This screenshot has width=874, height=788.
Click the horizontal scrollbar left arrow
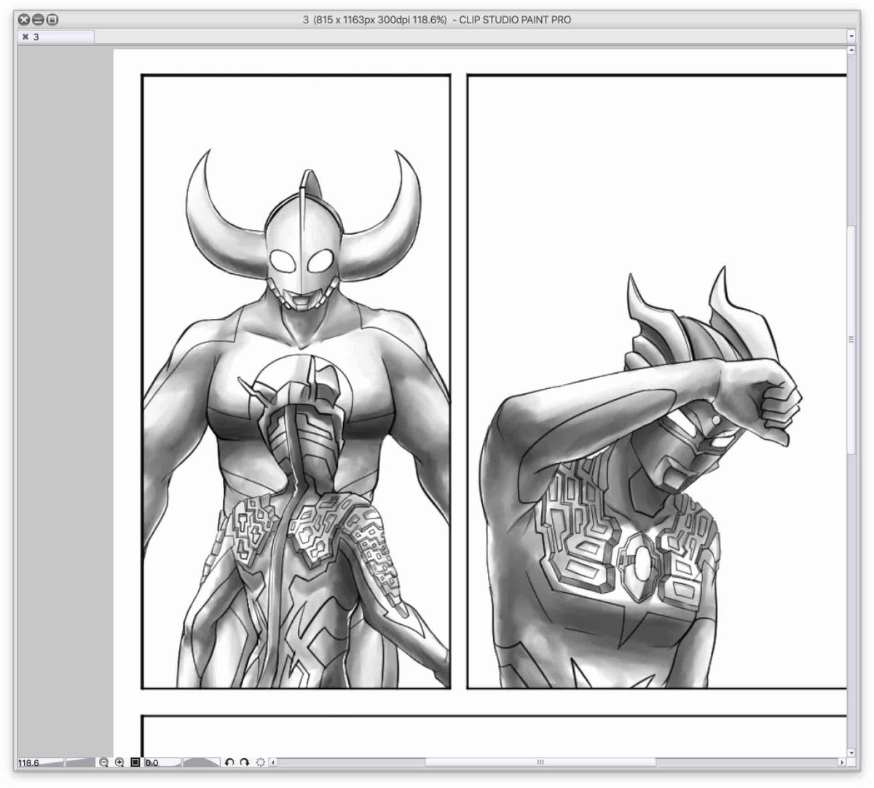coord(274,763)
